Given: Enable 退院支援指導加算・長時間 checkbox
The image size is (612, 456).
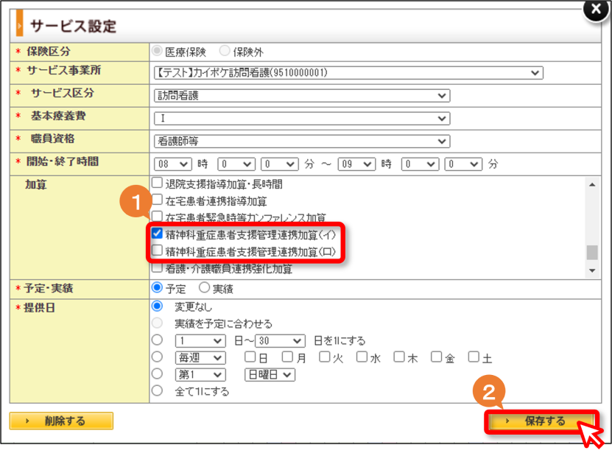Looking at the screenshot, I should (157, 182).
